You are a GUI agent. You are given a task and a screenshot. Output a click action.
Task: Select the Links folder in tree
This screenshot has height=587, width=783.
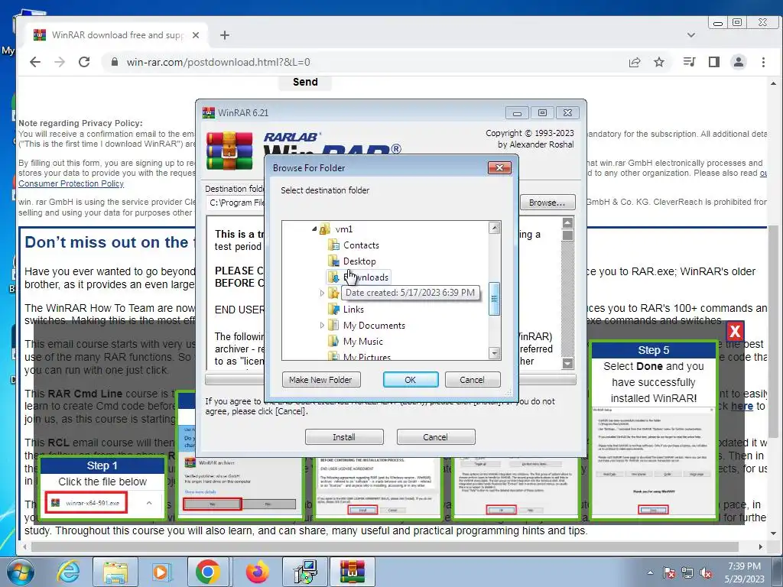click(353, 310)
